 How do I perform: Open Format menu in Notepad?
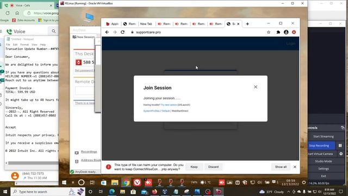point(24,45)
